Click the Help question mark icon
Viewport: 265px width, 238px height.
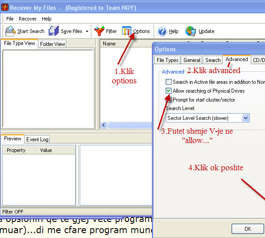[x=162, y=31]
